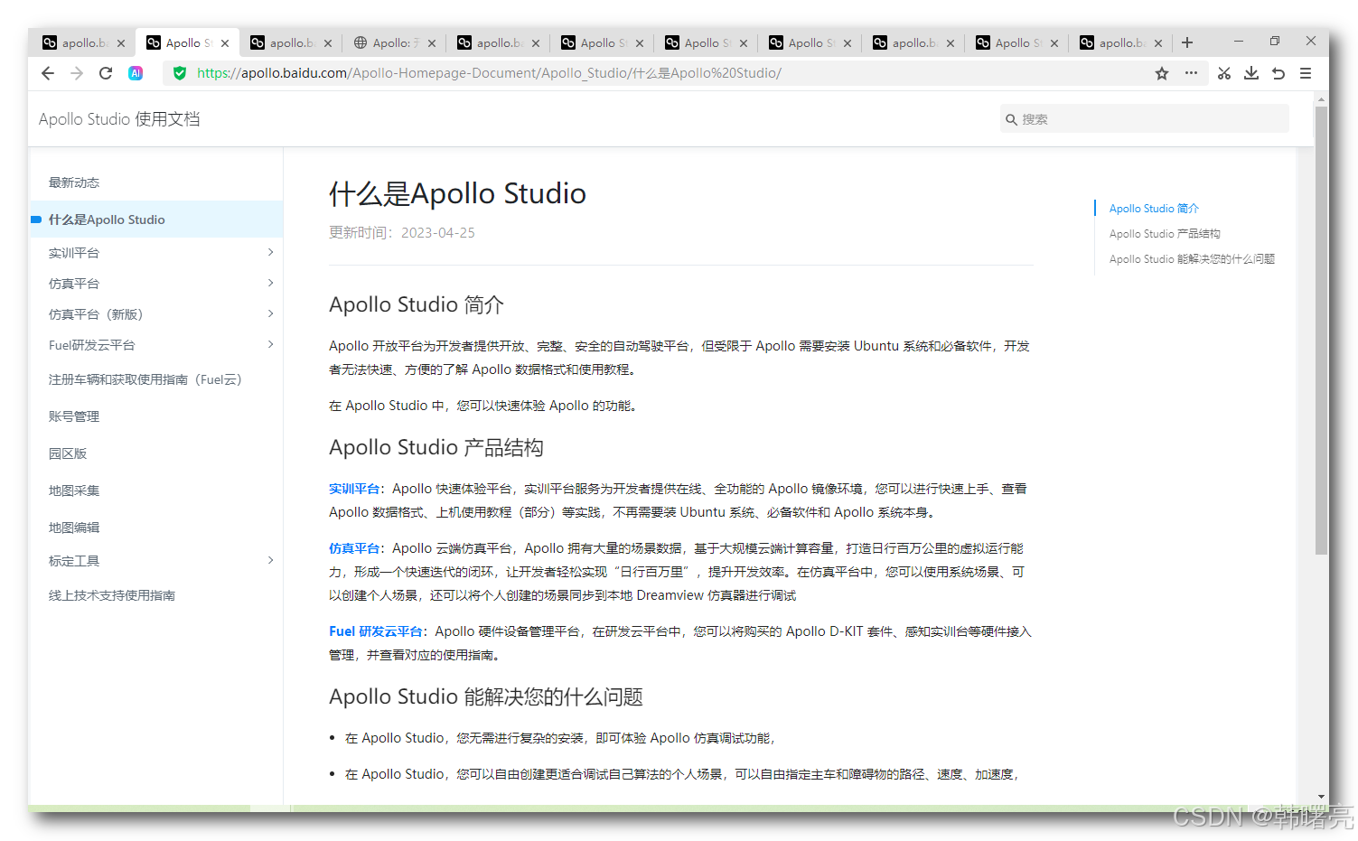Click the scissors screenshot tool icon
Screen dimensions: 1358x841
point(1224,73)
